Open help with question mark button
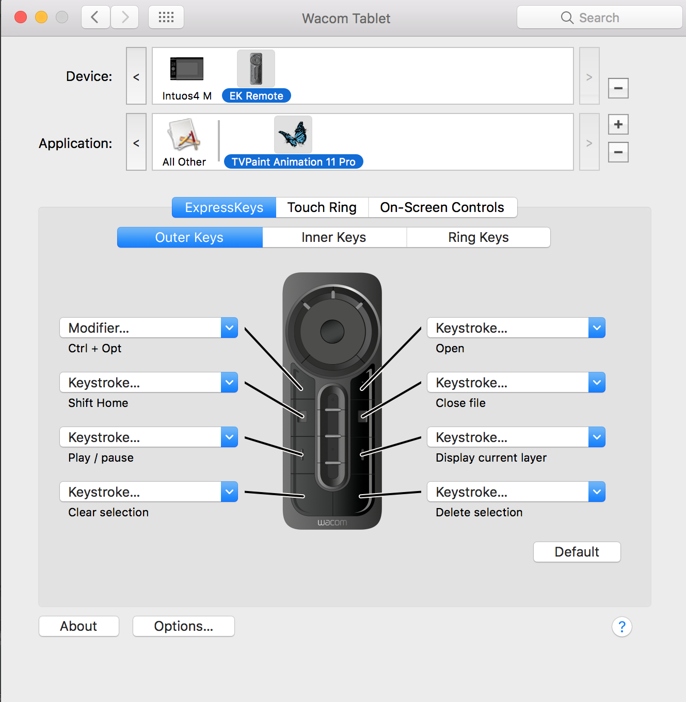The width and height of the screenshot is (686, 702). pyautogui.click(x=622, y=627)
